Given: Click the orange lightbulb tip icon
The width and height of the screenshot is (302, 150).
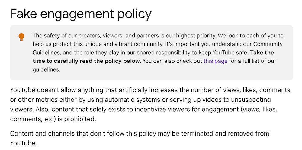Looking at the screenshot, I should [21, 37].
